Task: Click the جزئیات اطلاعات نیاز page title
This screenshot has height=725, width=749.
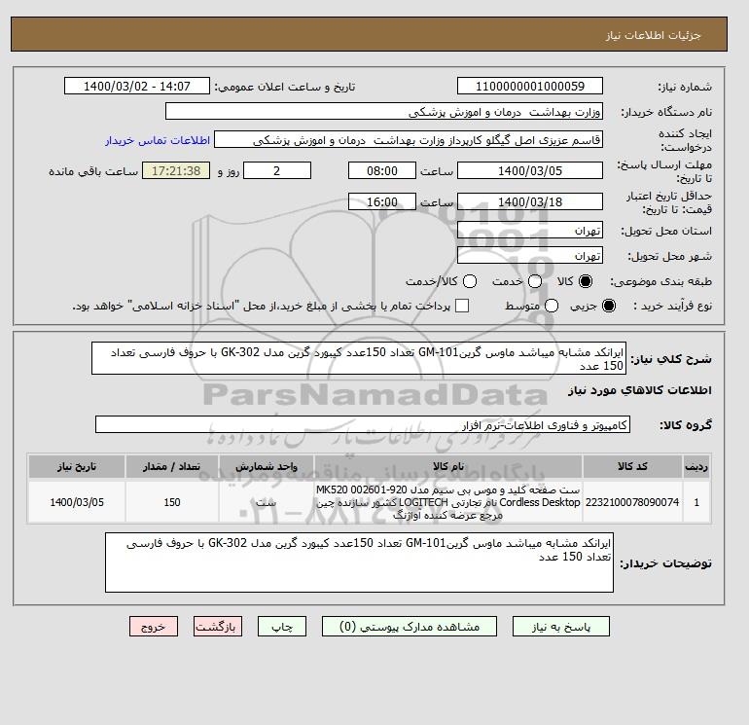Action: coord(653,35)
